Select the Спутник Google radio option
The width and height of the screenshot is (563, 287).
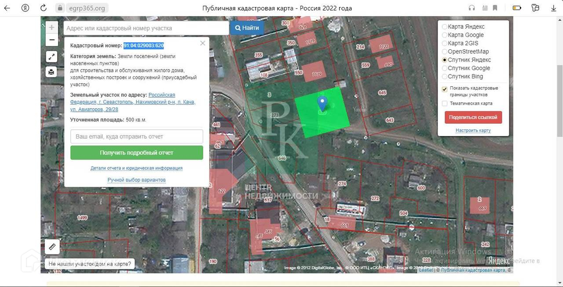(x=445, y=68)
